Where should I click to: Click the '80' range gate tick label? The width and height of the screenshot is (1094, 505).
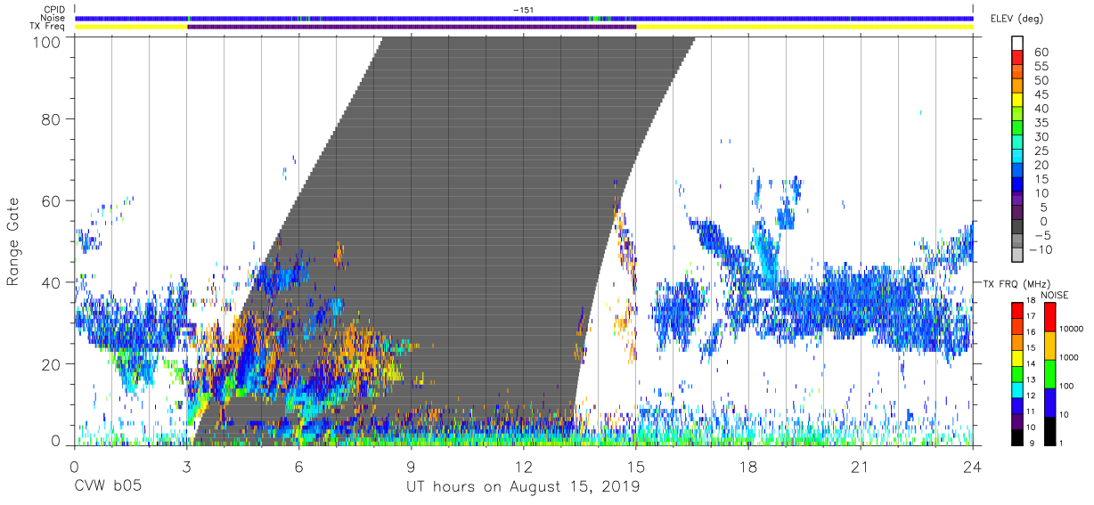[x=52, y=119]
